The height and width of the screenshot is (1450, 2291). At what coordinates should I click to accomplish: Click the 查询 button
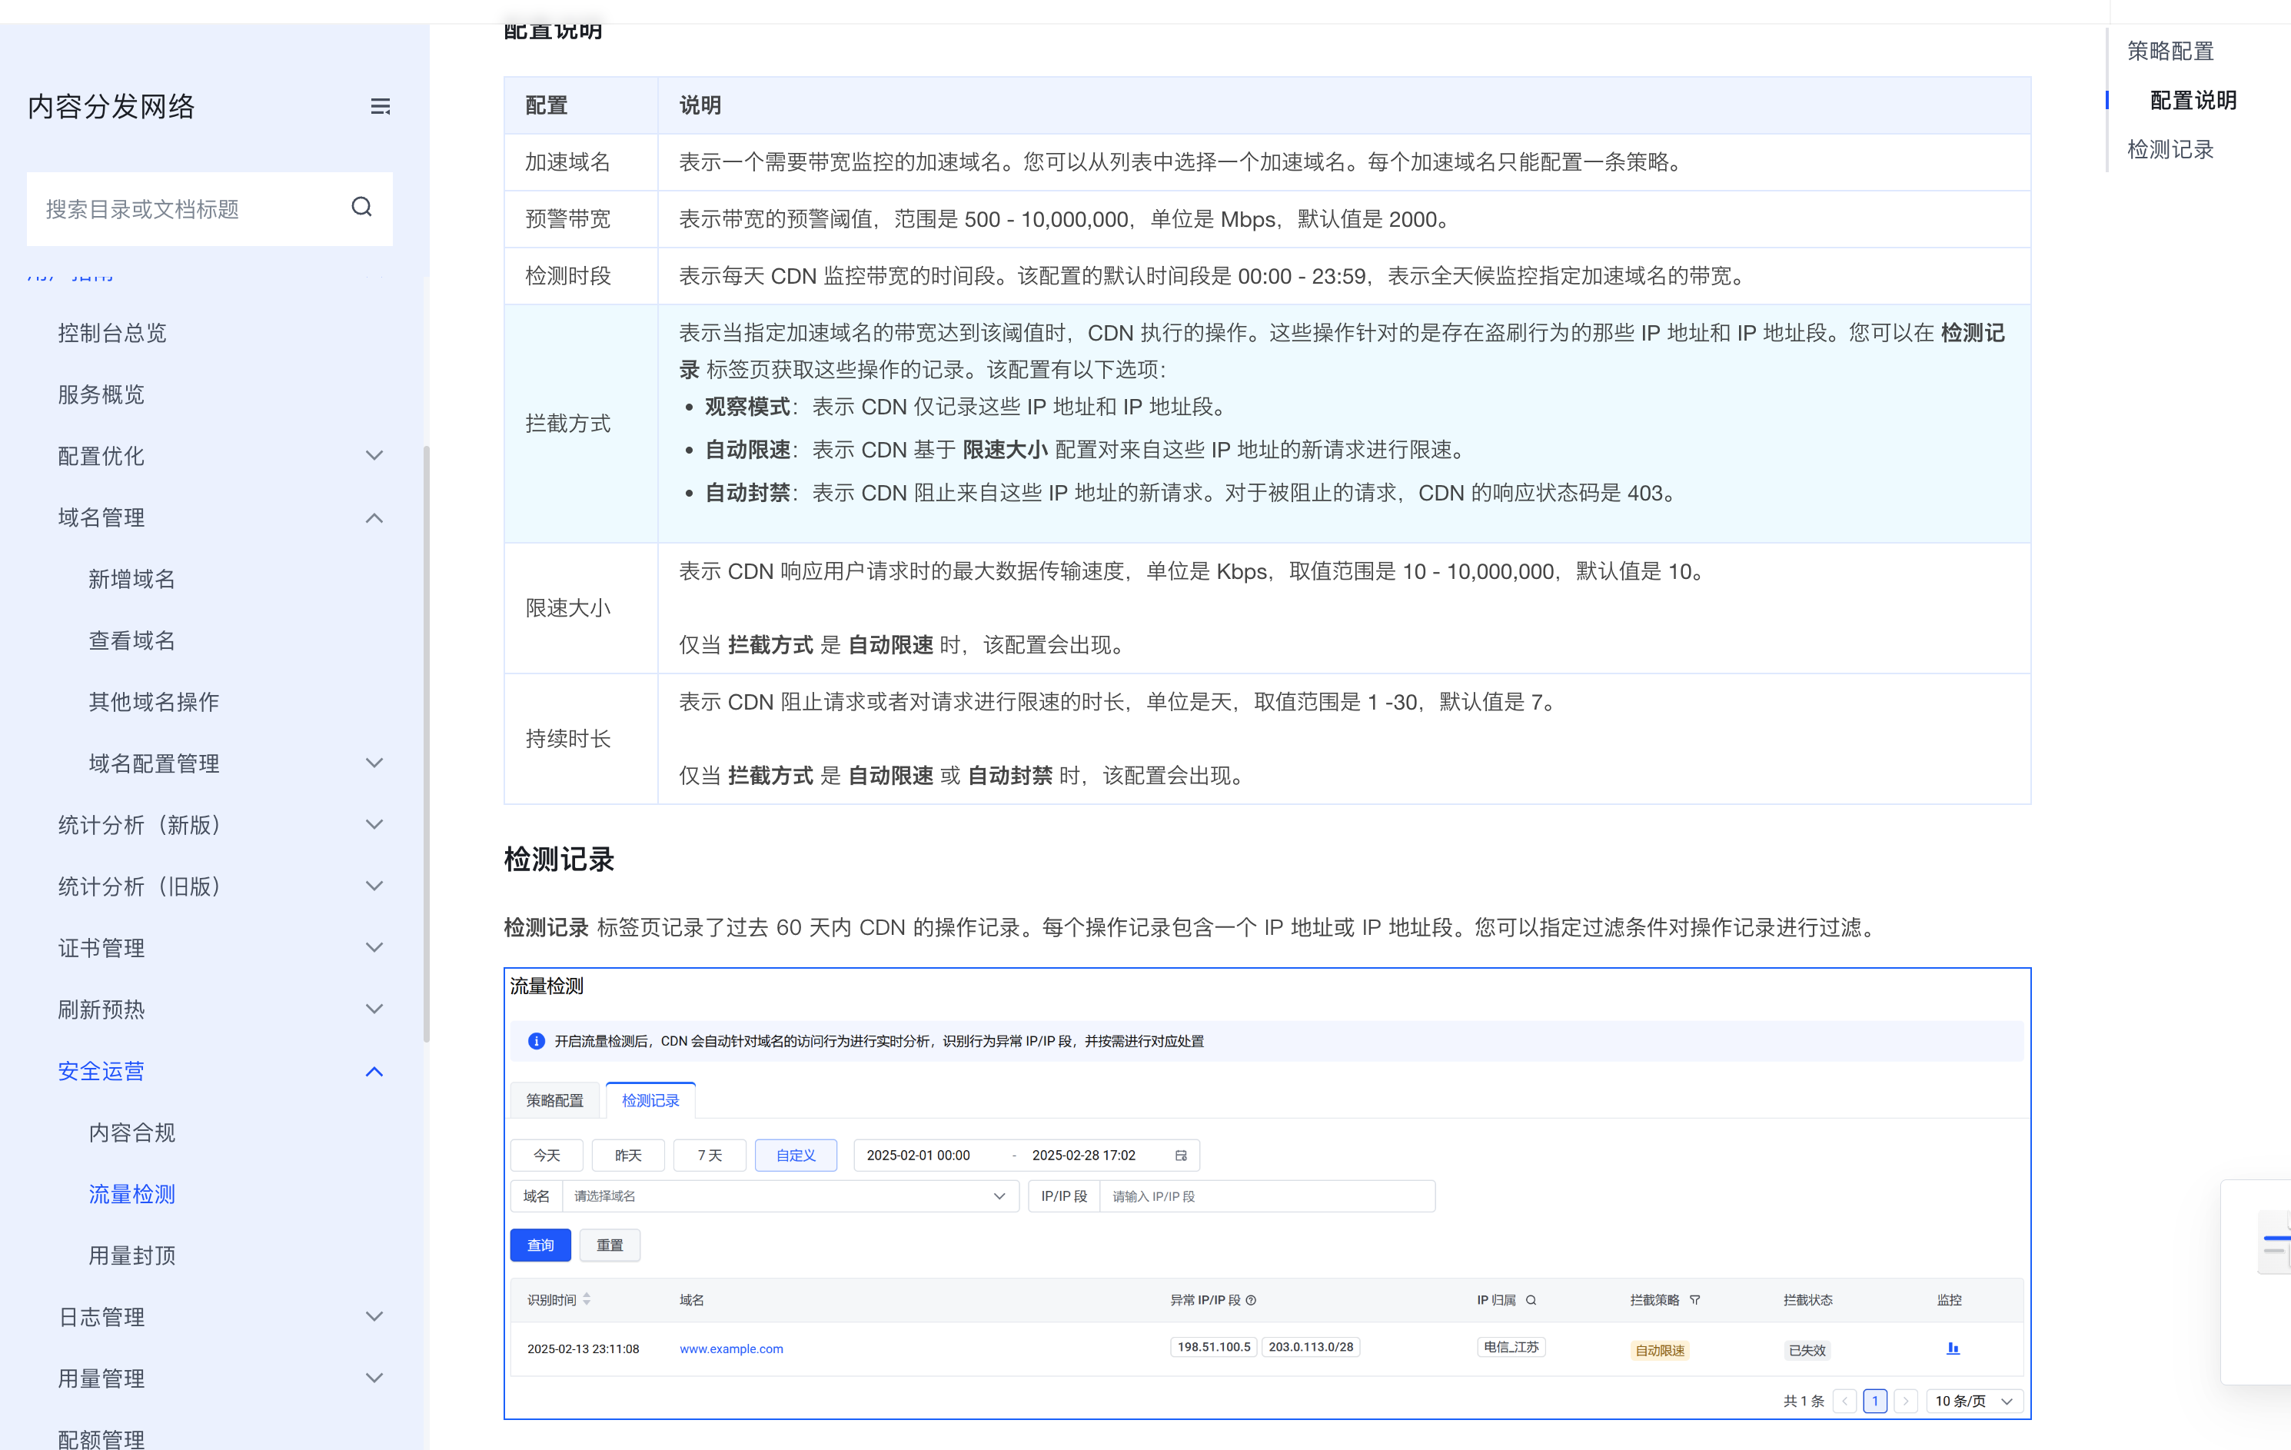[x=540, y=1245]
